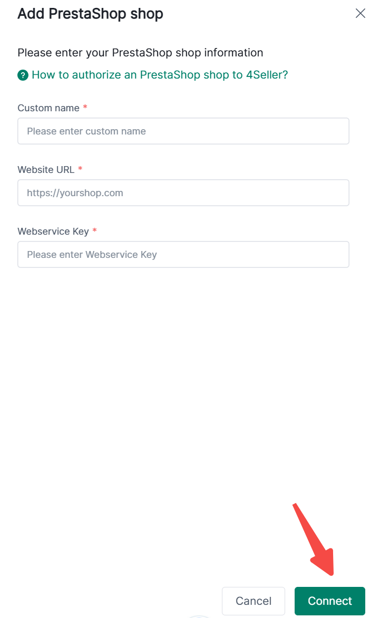Click the Webservice Key field label

point(53,231)
